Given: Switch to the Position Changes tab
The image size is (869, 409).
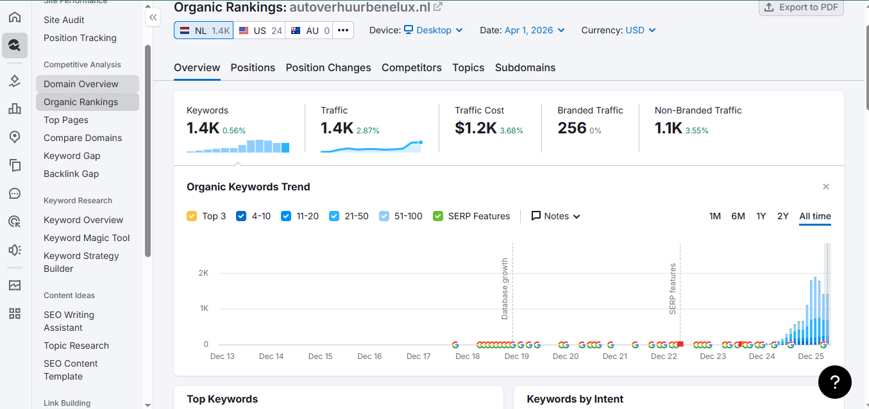Looking at the screenshot, I should click(x=328, y=68).
